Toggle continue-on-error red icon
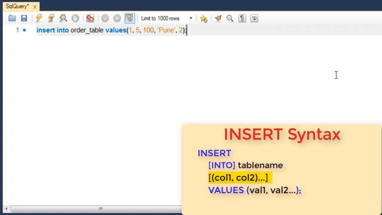382x215 pixels. (x=90, y=18)
